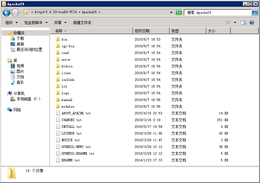
Task: Expand the Apache24 breadcrumb arrow
Action: 99,12
